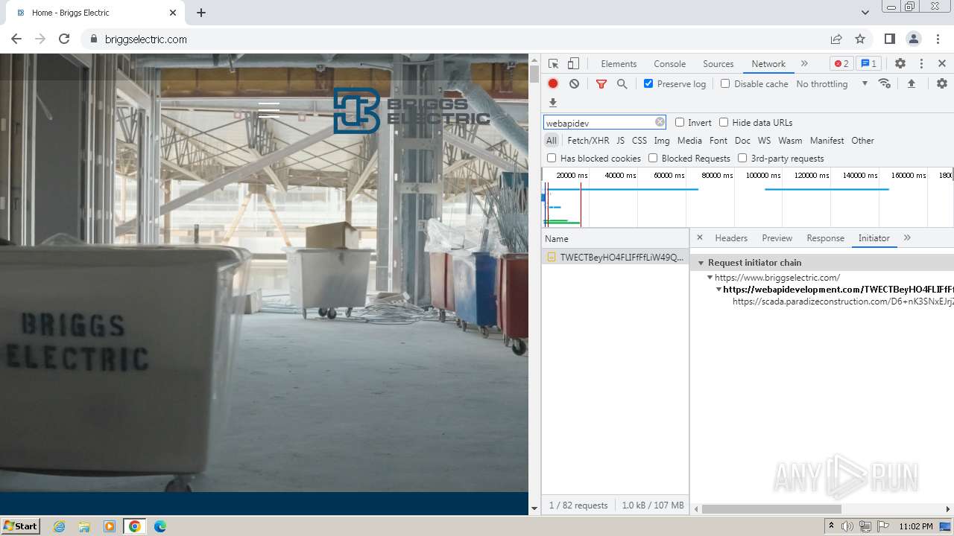The width and height of the screenshot is (954, 536).
Task: Filter requests by Img
Action: [x=662, y=140]
